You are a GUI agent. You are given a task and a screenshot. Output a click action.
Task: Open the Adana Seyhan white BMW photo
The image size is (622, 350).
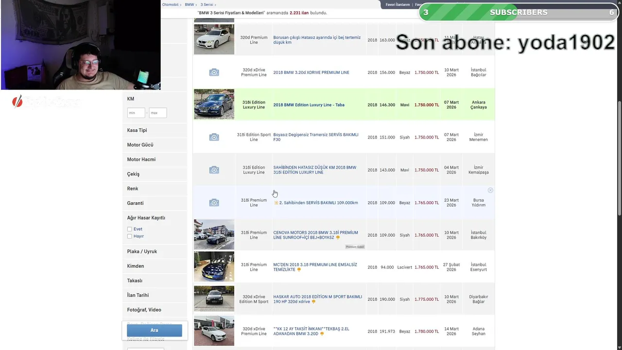[214, 331]
